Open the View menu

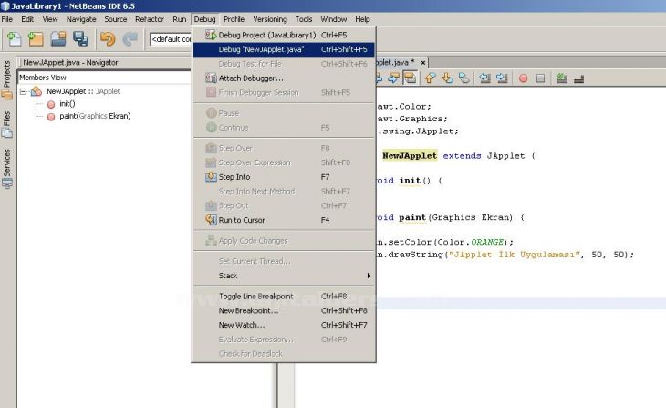coord(50,19)
